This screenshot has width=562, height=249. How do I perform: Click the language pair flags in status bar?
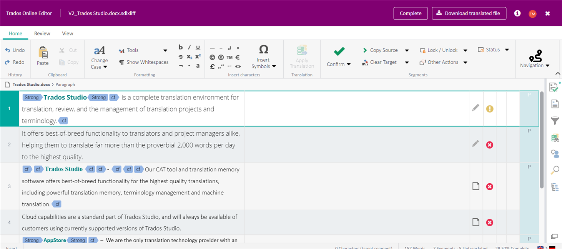click(547, 247)
